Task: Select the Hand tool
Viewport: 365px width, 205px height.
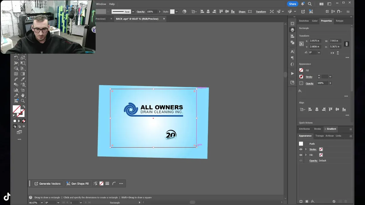Action: point(23,95)
